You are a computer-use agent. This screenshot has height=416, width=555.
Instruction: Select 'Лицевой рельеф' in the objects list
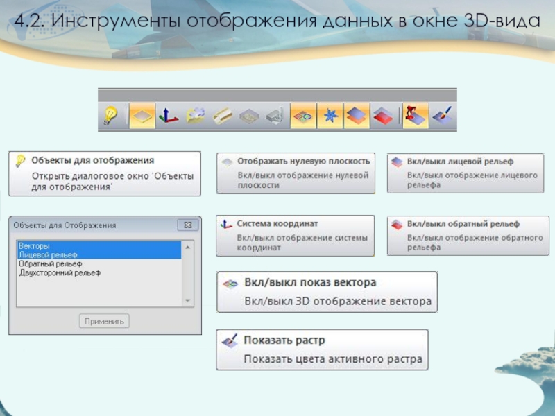click(x=99, y=254)
